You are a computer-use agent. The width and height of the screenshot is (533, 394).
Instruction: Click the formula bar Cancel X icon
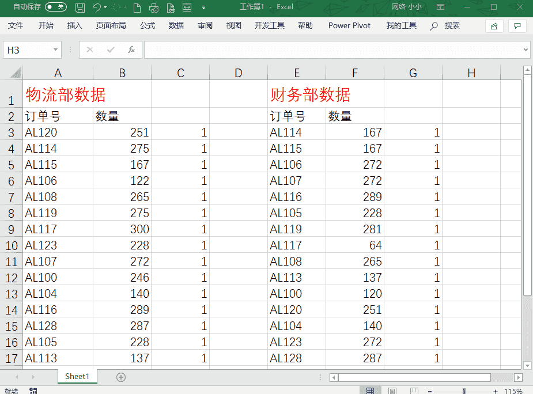pyautogui.click(x=90, y=50)
